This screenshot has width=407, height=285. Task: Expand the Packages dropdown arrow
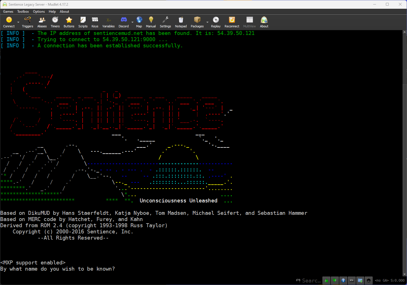pos(207,22)
